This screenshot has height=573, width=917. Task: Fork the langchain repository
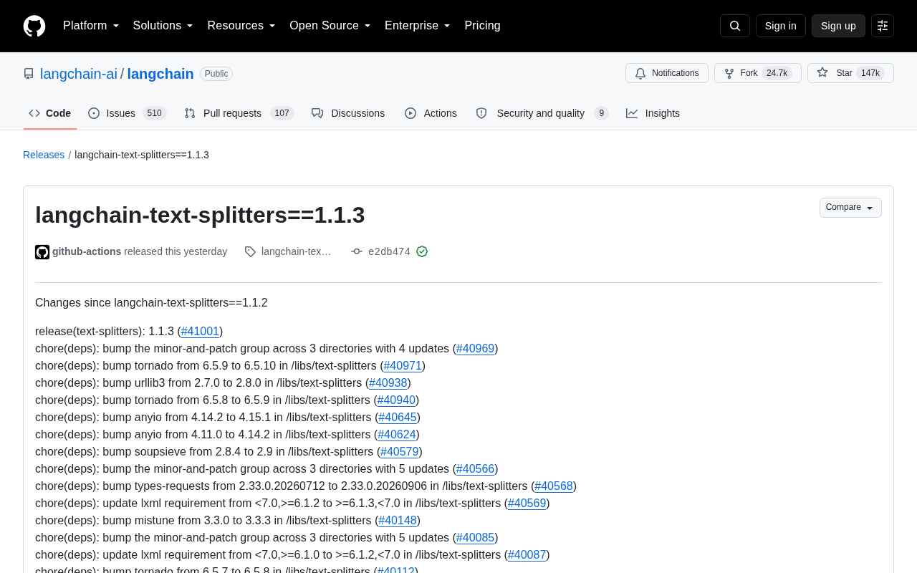tap(758, 73)
